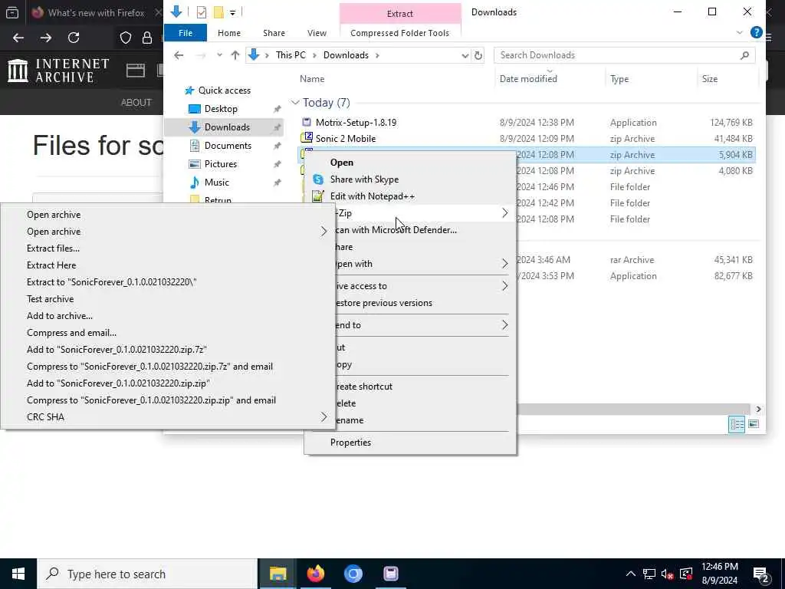Click the taskbar Type here to search box

click(x=148, y=574)
